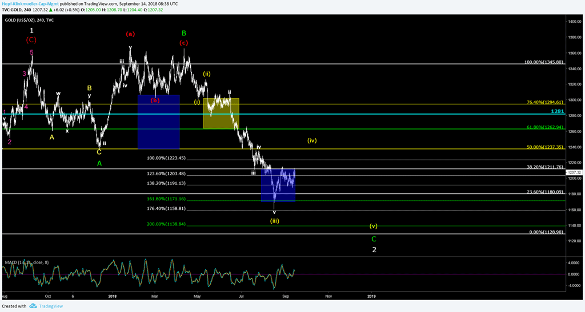This screenshot has height=312, width=585.
Task: Click the TradingView text link in footer
Action: (x=51, y=306)
